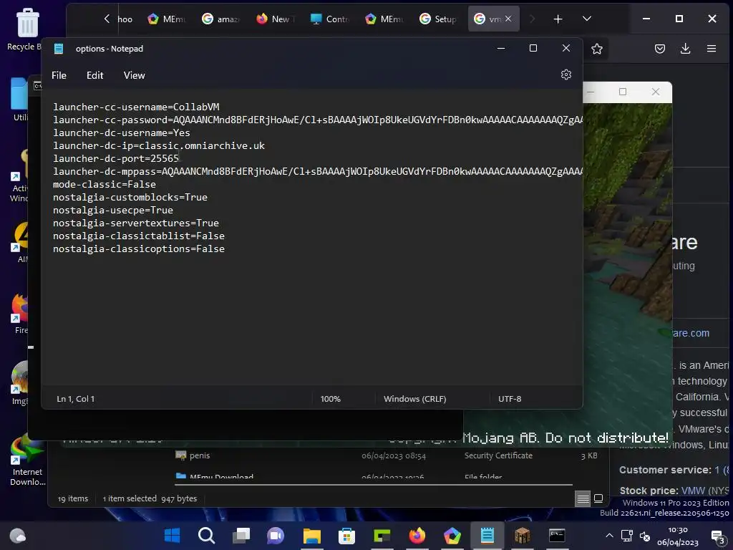Open taskbar Search magnifier
This screenshot has width=733, height=550.
206,536
